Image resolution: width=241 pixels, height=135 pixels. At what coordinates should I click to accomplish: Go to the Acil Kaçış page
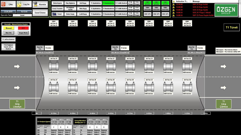pos(83,3)
